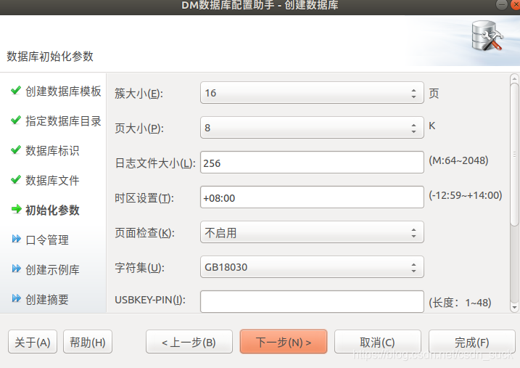Go back with 上一步(B) button
The image size is (520, 368).
[189, 342]
